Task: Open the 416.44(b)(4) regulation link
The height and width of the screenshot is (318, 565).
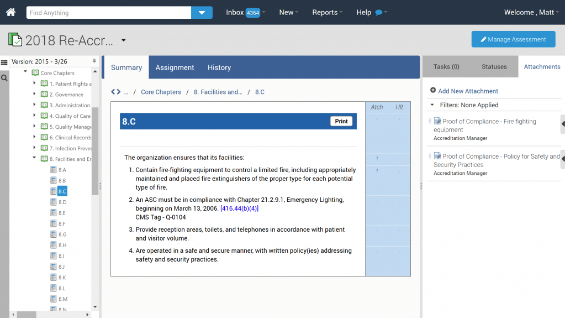Action: [x=239, y=208]
